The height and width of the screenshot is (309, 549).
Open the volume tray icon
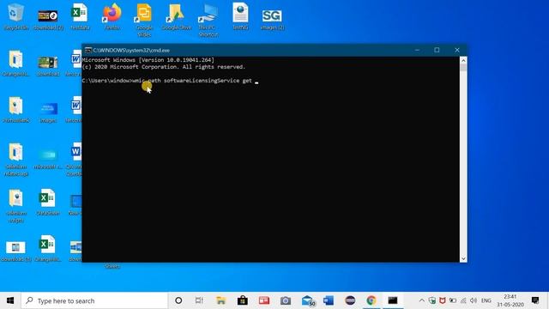474,300
